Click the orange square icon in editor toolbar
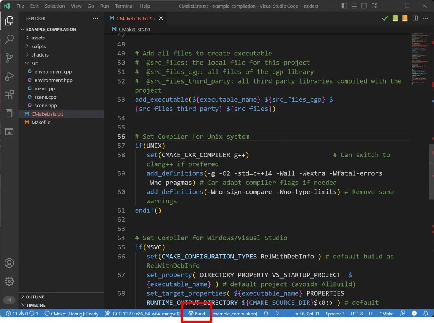Screen dimensions: 434x323 (405, 18)
